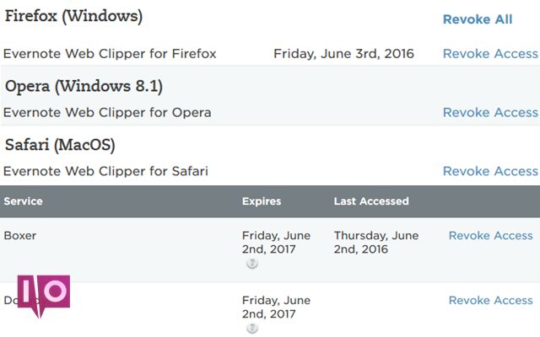
Task: Revoke access for the Opera web clipper
Action: 490,112
